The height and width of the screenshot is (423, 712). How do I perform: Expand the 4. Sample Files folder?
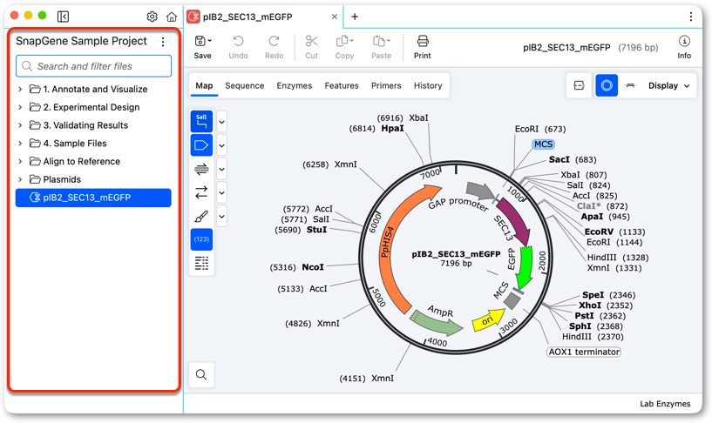tap(20, 144)
